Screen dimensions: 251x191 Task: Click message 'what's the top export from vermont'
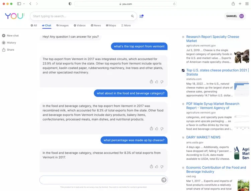[x=139, y=46]
